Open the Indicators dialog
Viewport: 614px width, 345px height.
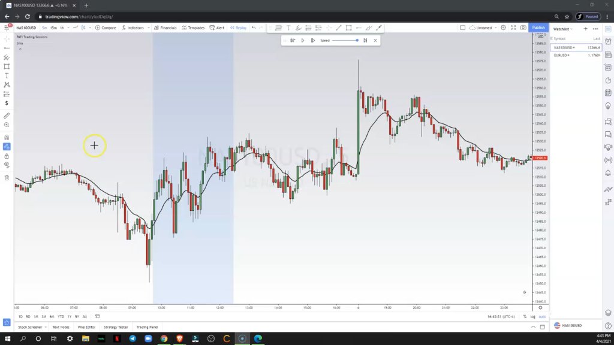pyautogui.click(x=133, y=28)
